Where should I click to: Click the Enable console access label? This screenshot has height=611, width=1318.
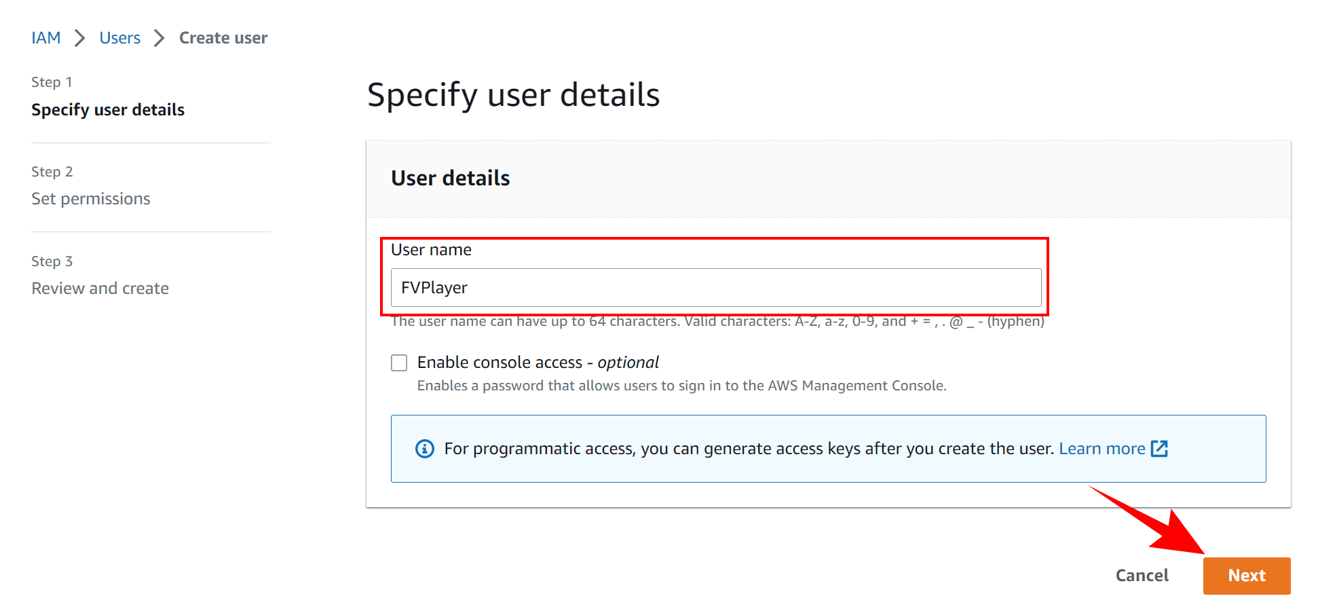click(538, 363)
